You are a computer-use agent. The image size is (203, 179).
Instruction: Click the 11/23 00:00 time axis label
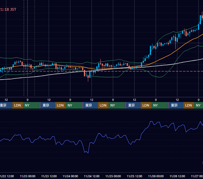click(x=27, y=176)
